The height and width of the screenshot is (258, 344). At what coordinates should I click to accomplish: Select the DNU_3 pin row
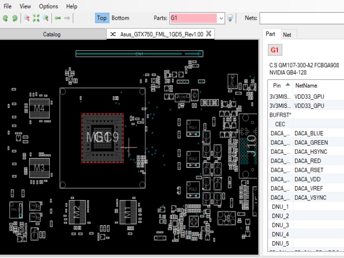[x=306, y=225]
